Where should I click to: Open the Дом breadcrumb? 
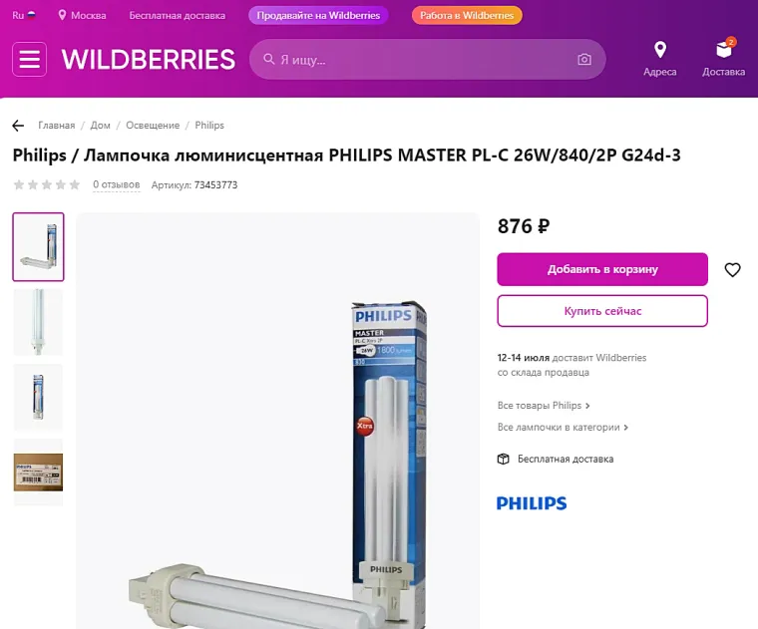click(100, 126)
